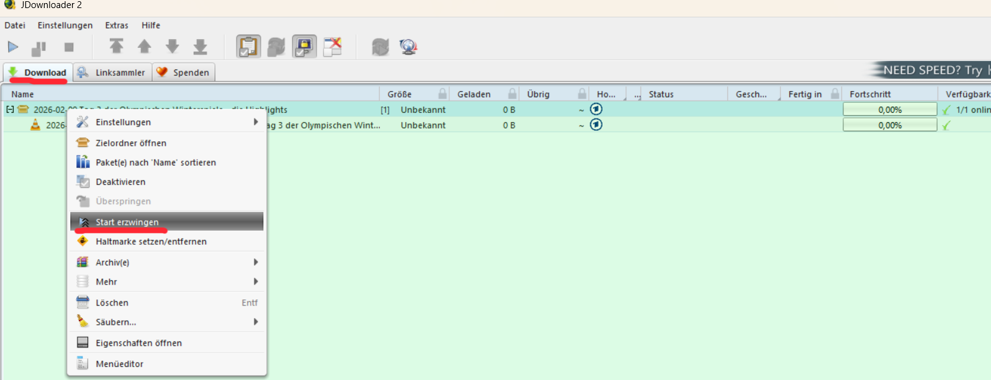Click the package row 0,00% progress bar
Viewport: 991px width, 380px height.
click(890, 109)
